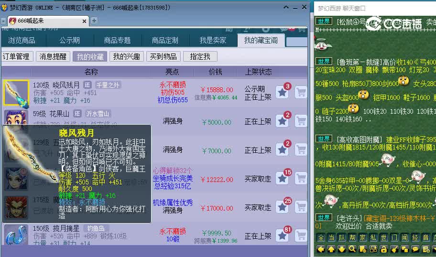This screenshot has width=436, height=257.
Task: Cart icon on 揽月摘星 listing row
Action: tap(301, 236)
